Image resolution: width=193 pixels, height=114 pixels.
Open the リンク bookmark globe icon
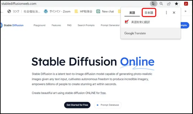click(9, 11)
